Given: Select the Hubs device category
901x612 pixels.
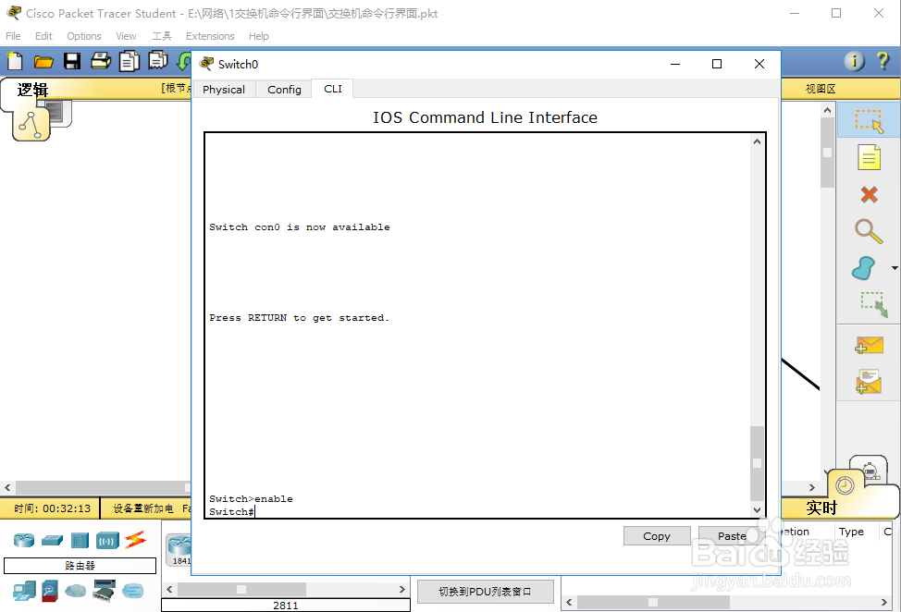Looking at the screenshot, I should point(80,540).
